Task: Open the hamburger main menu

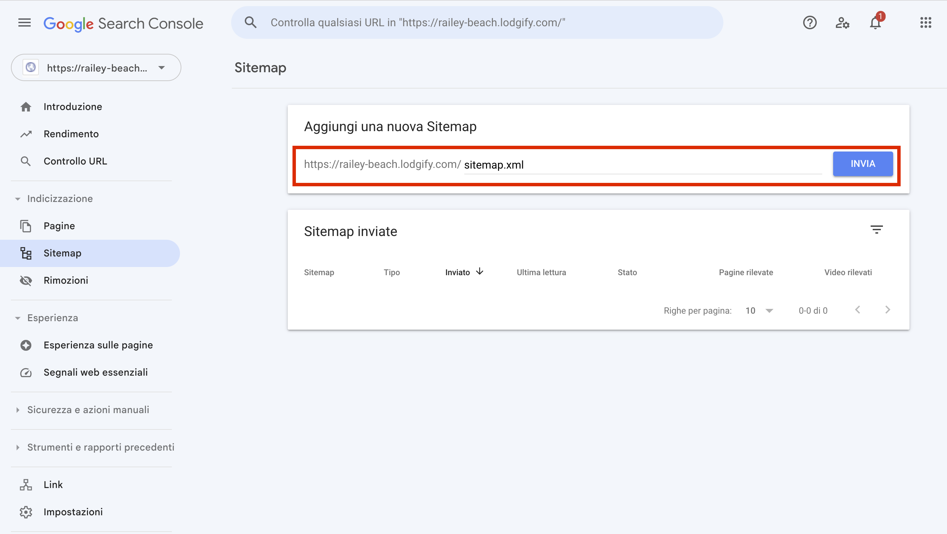Action: point(25,23)
